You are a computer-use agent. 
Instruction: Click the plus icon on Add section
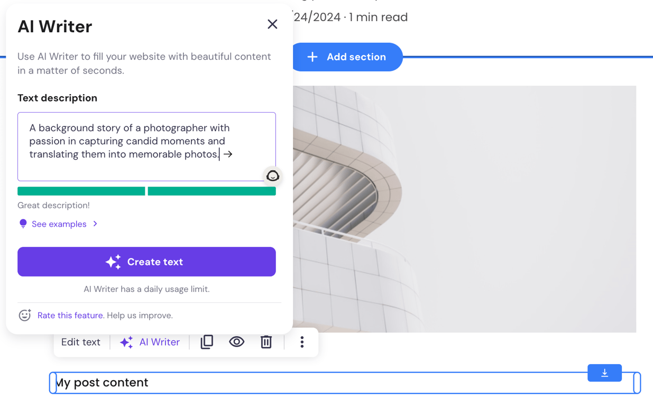(313, 57)
